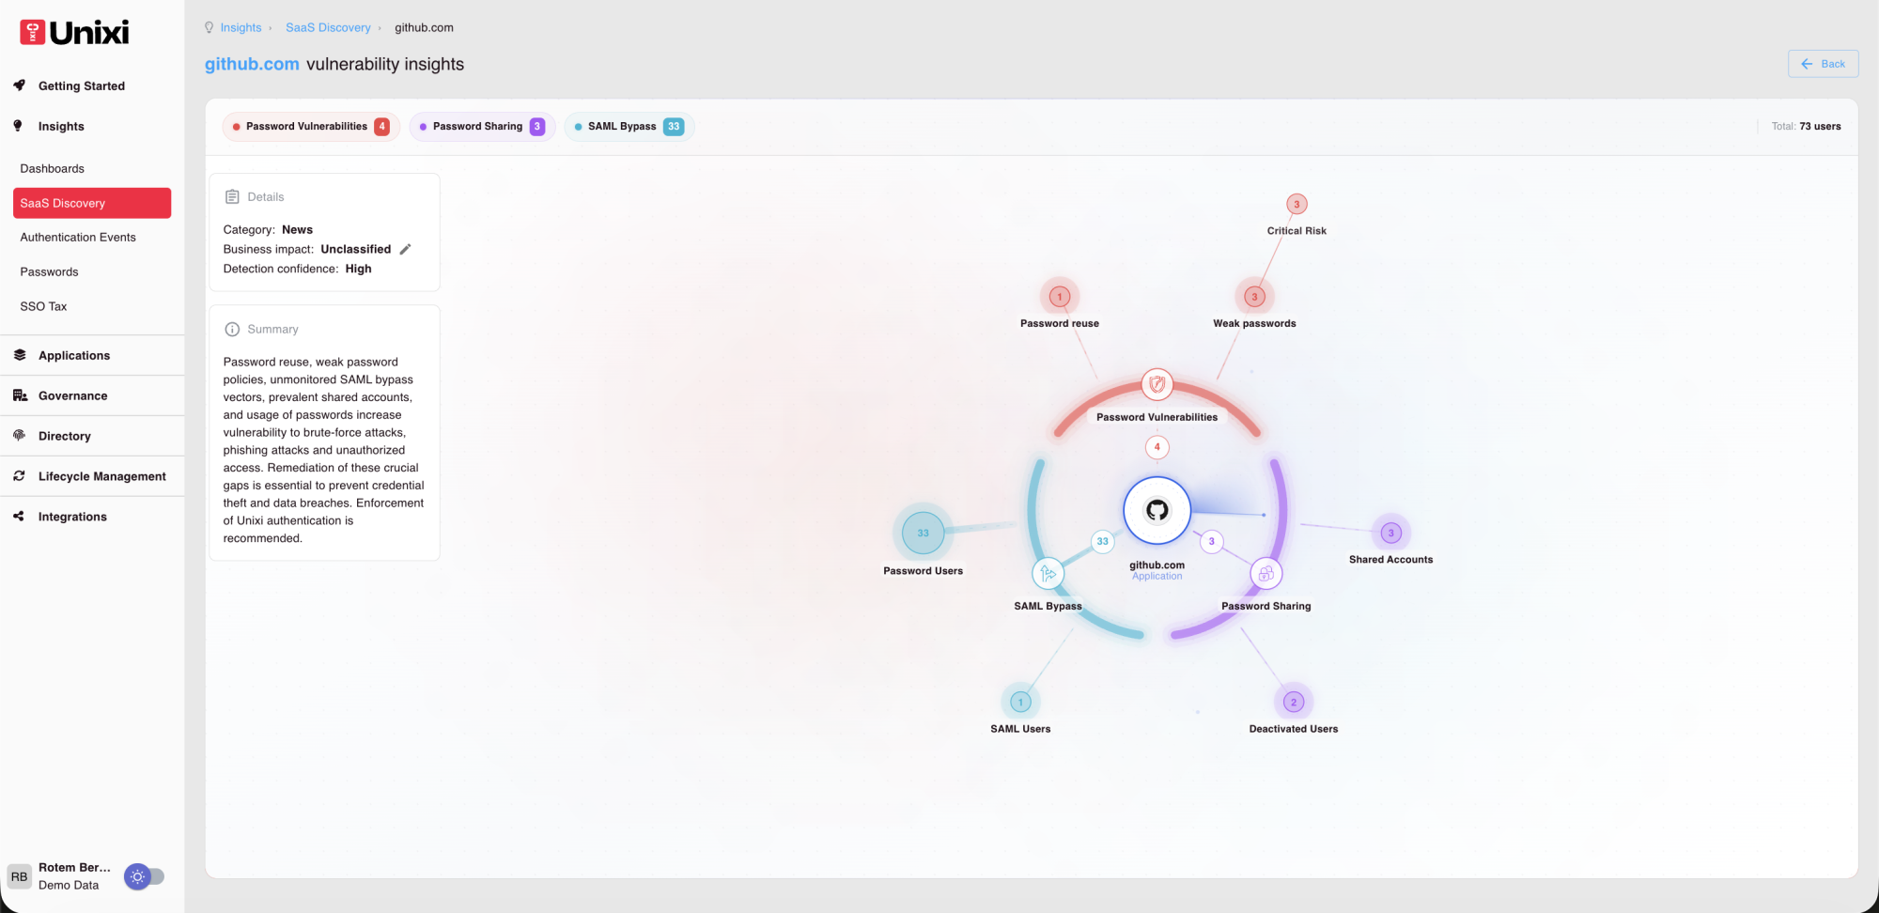Click the Back button
The height and width of the screenshot is (913, 1879).
[1823, 64]
